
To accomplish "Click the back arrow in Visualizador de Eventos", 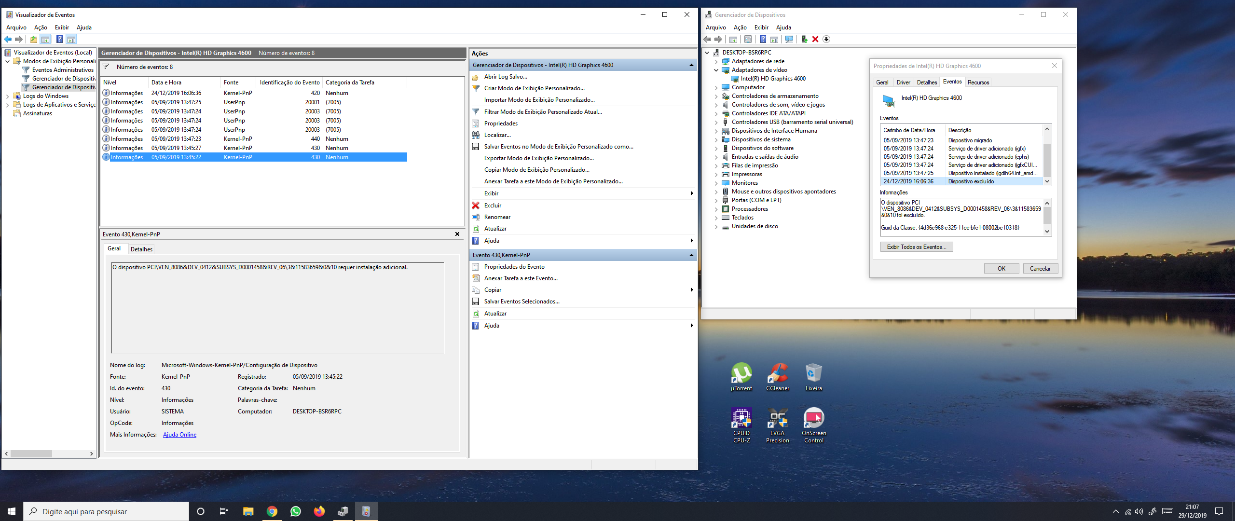I will 8,39.
